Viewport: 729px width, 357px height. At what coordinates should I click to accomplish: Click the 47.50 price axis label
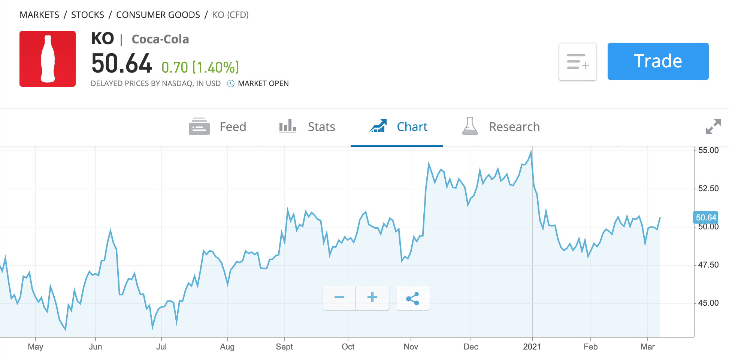click(x=708, y=265)
